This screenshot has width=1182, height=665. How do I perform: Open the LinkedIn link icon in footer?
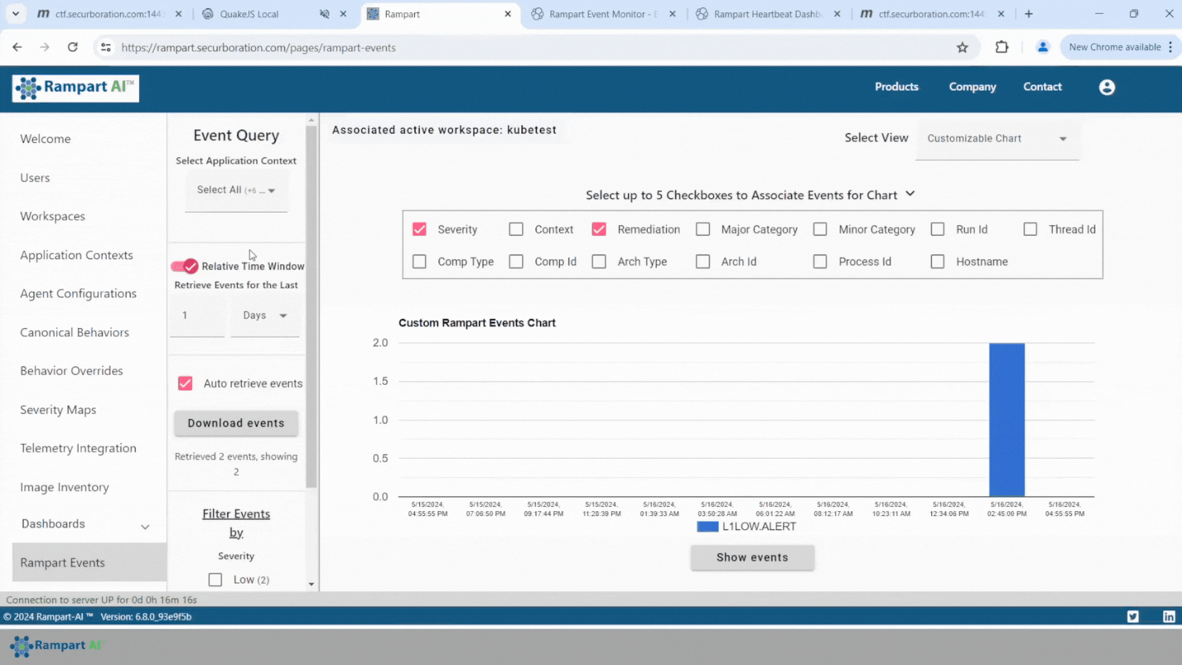pos(1169,616)
